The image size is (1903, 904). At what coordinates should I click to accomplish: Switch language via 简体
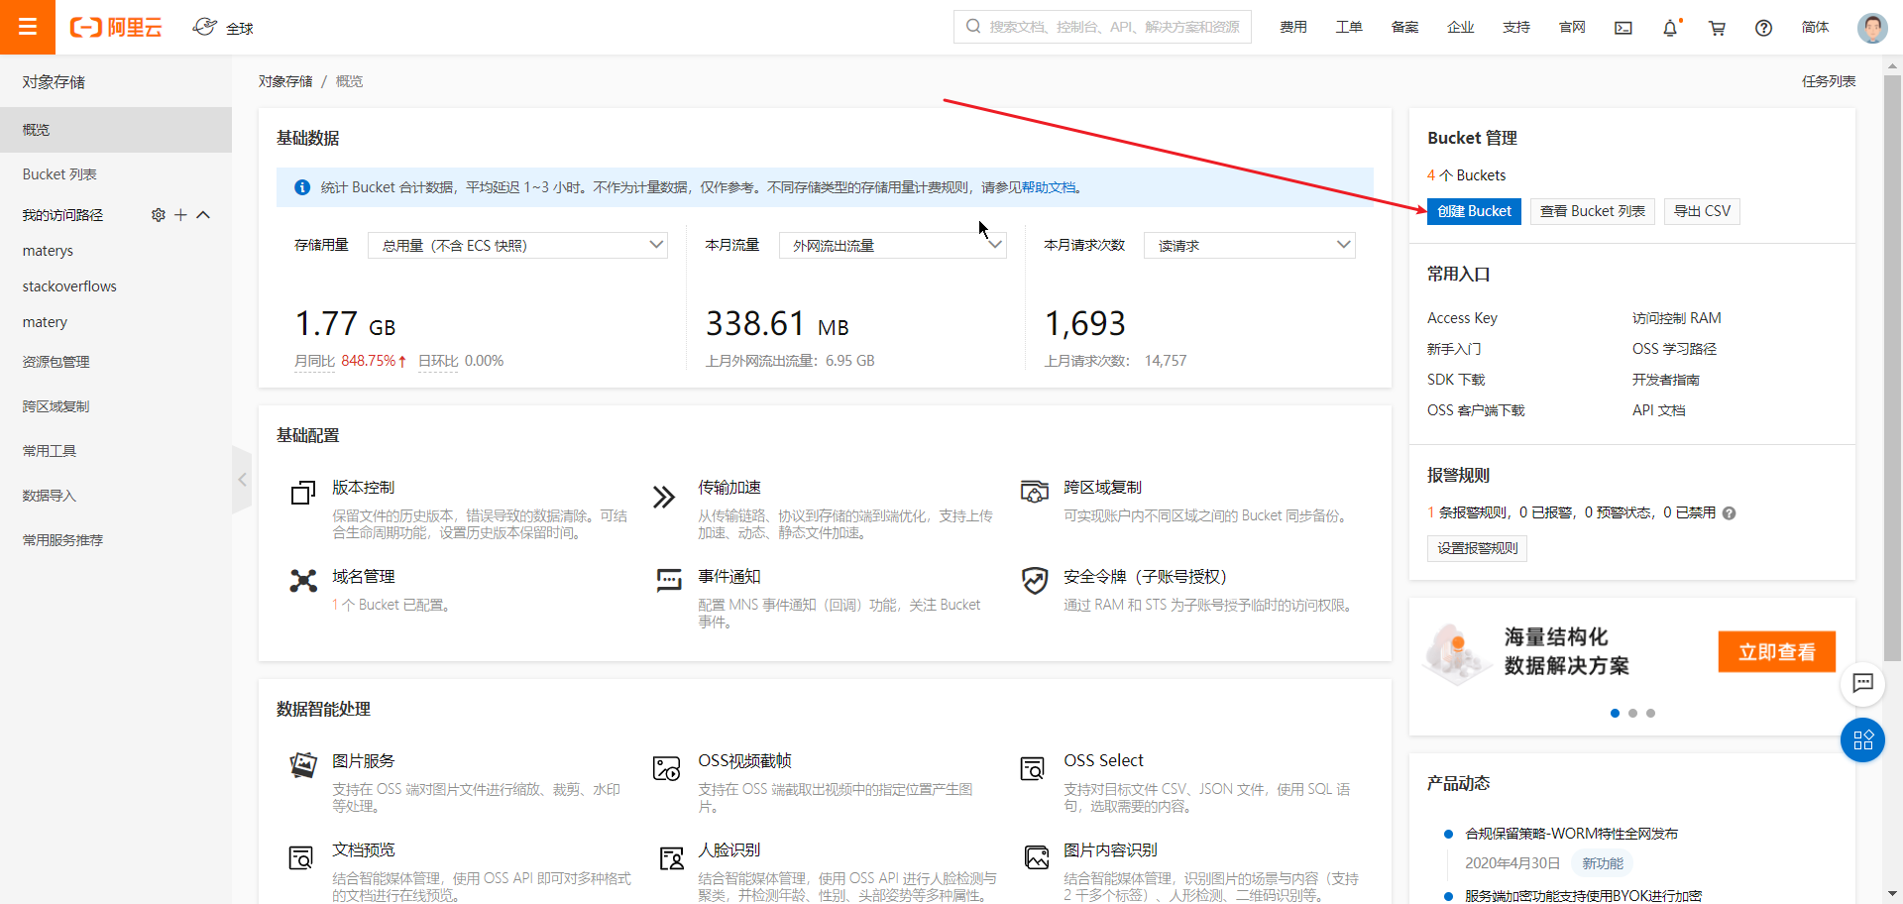pyautogui.click(x=1815, y=28)
